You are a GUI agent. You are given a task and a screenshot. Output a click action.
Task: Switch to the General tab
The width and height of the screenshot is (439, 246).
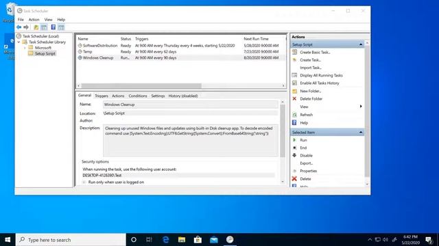pos(84,96)
